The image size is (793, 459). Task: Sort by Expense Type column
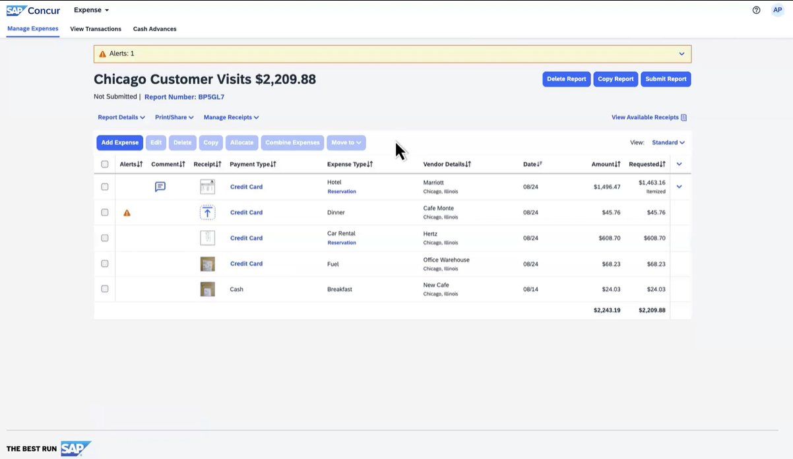pyautogui.click(x=350, y=164)
